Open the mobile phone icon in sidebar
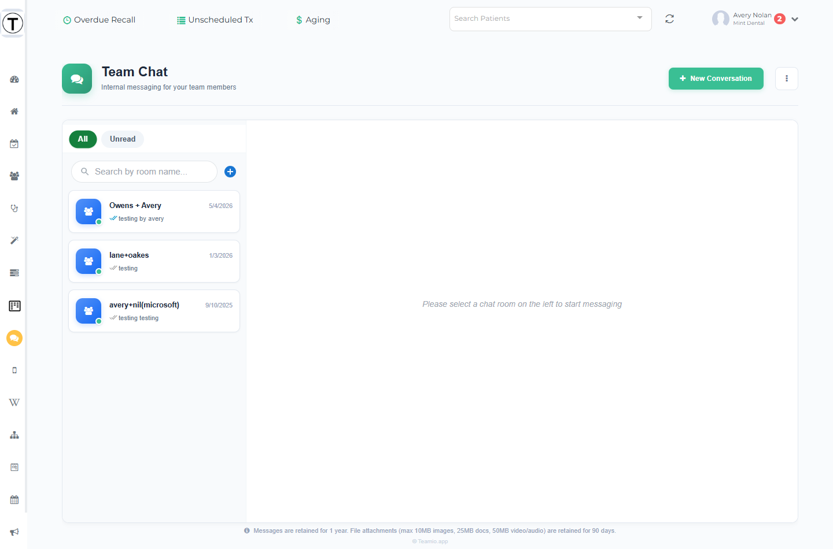The height and width of the screenshot is (549, 833). [x=14, y=370]
